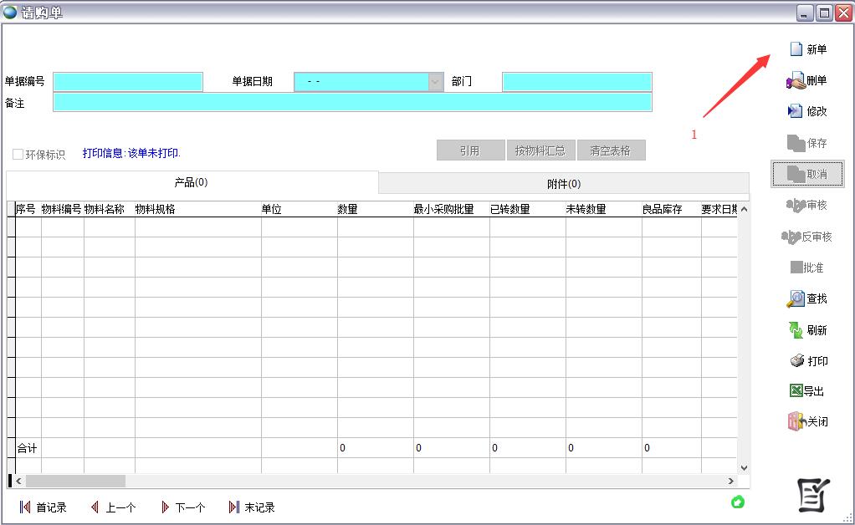Export via the 导出 Excel icon

click(796, 391)
